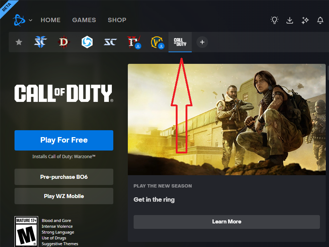Click 'Strong Language' rating text
The image size is (329, 247).
click(x=58, y=232)
